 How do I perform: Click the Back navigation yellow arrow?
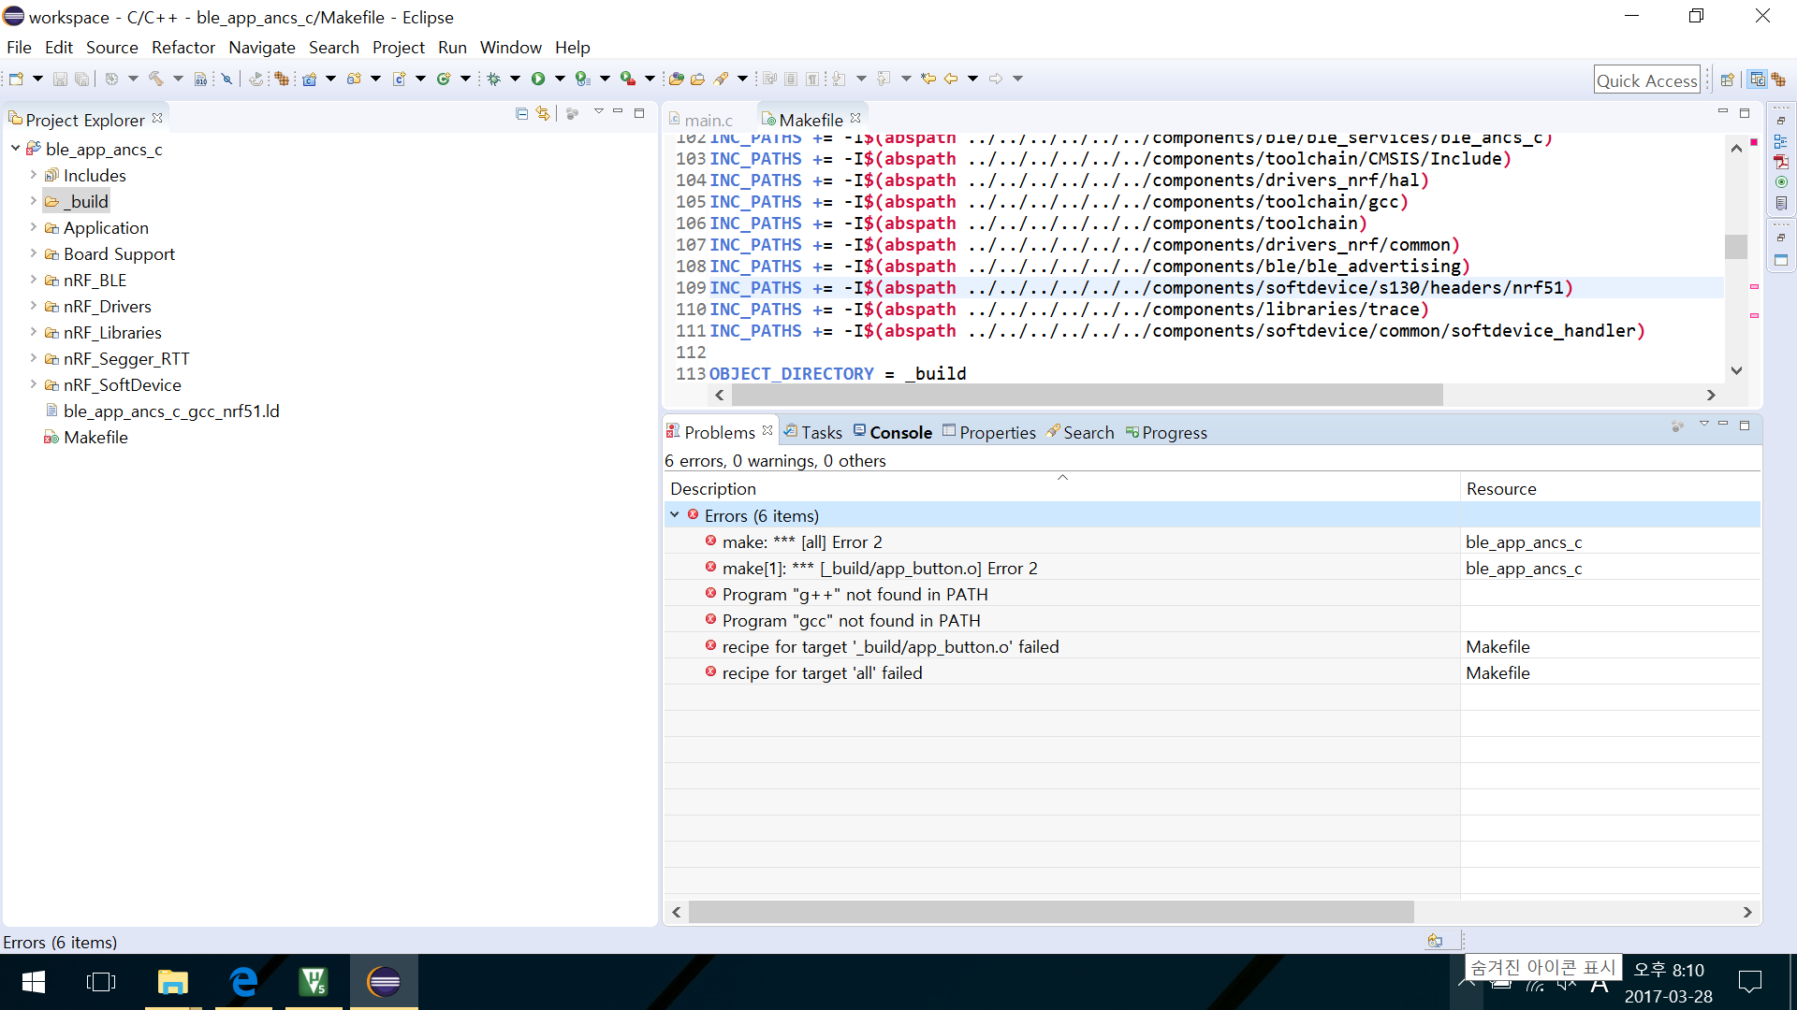951,79
